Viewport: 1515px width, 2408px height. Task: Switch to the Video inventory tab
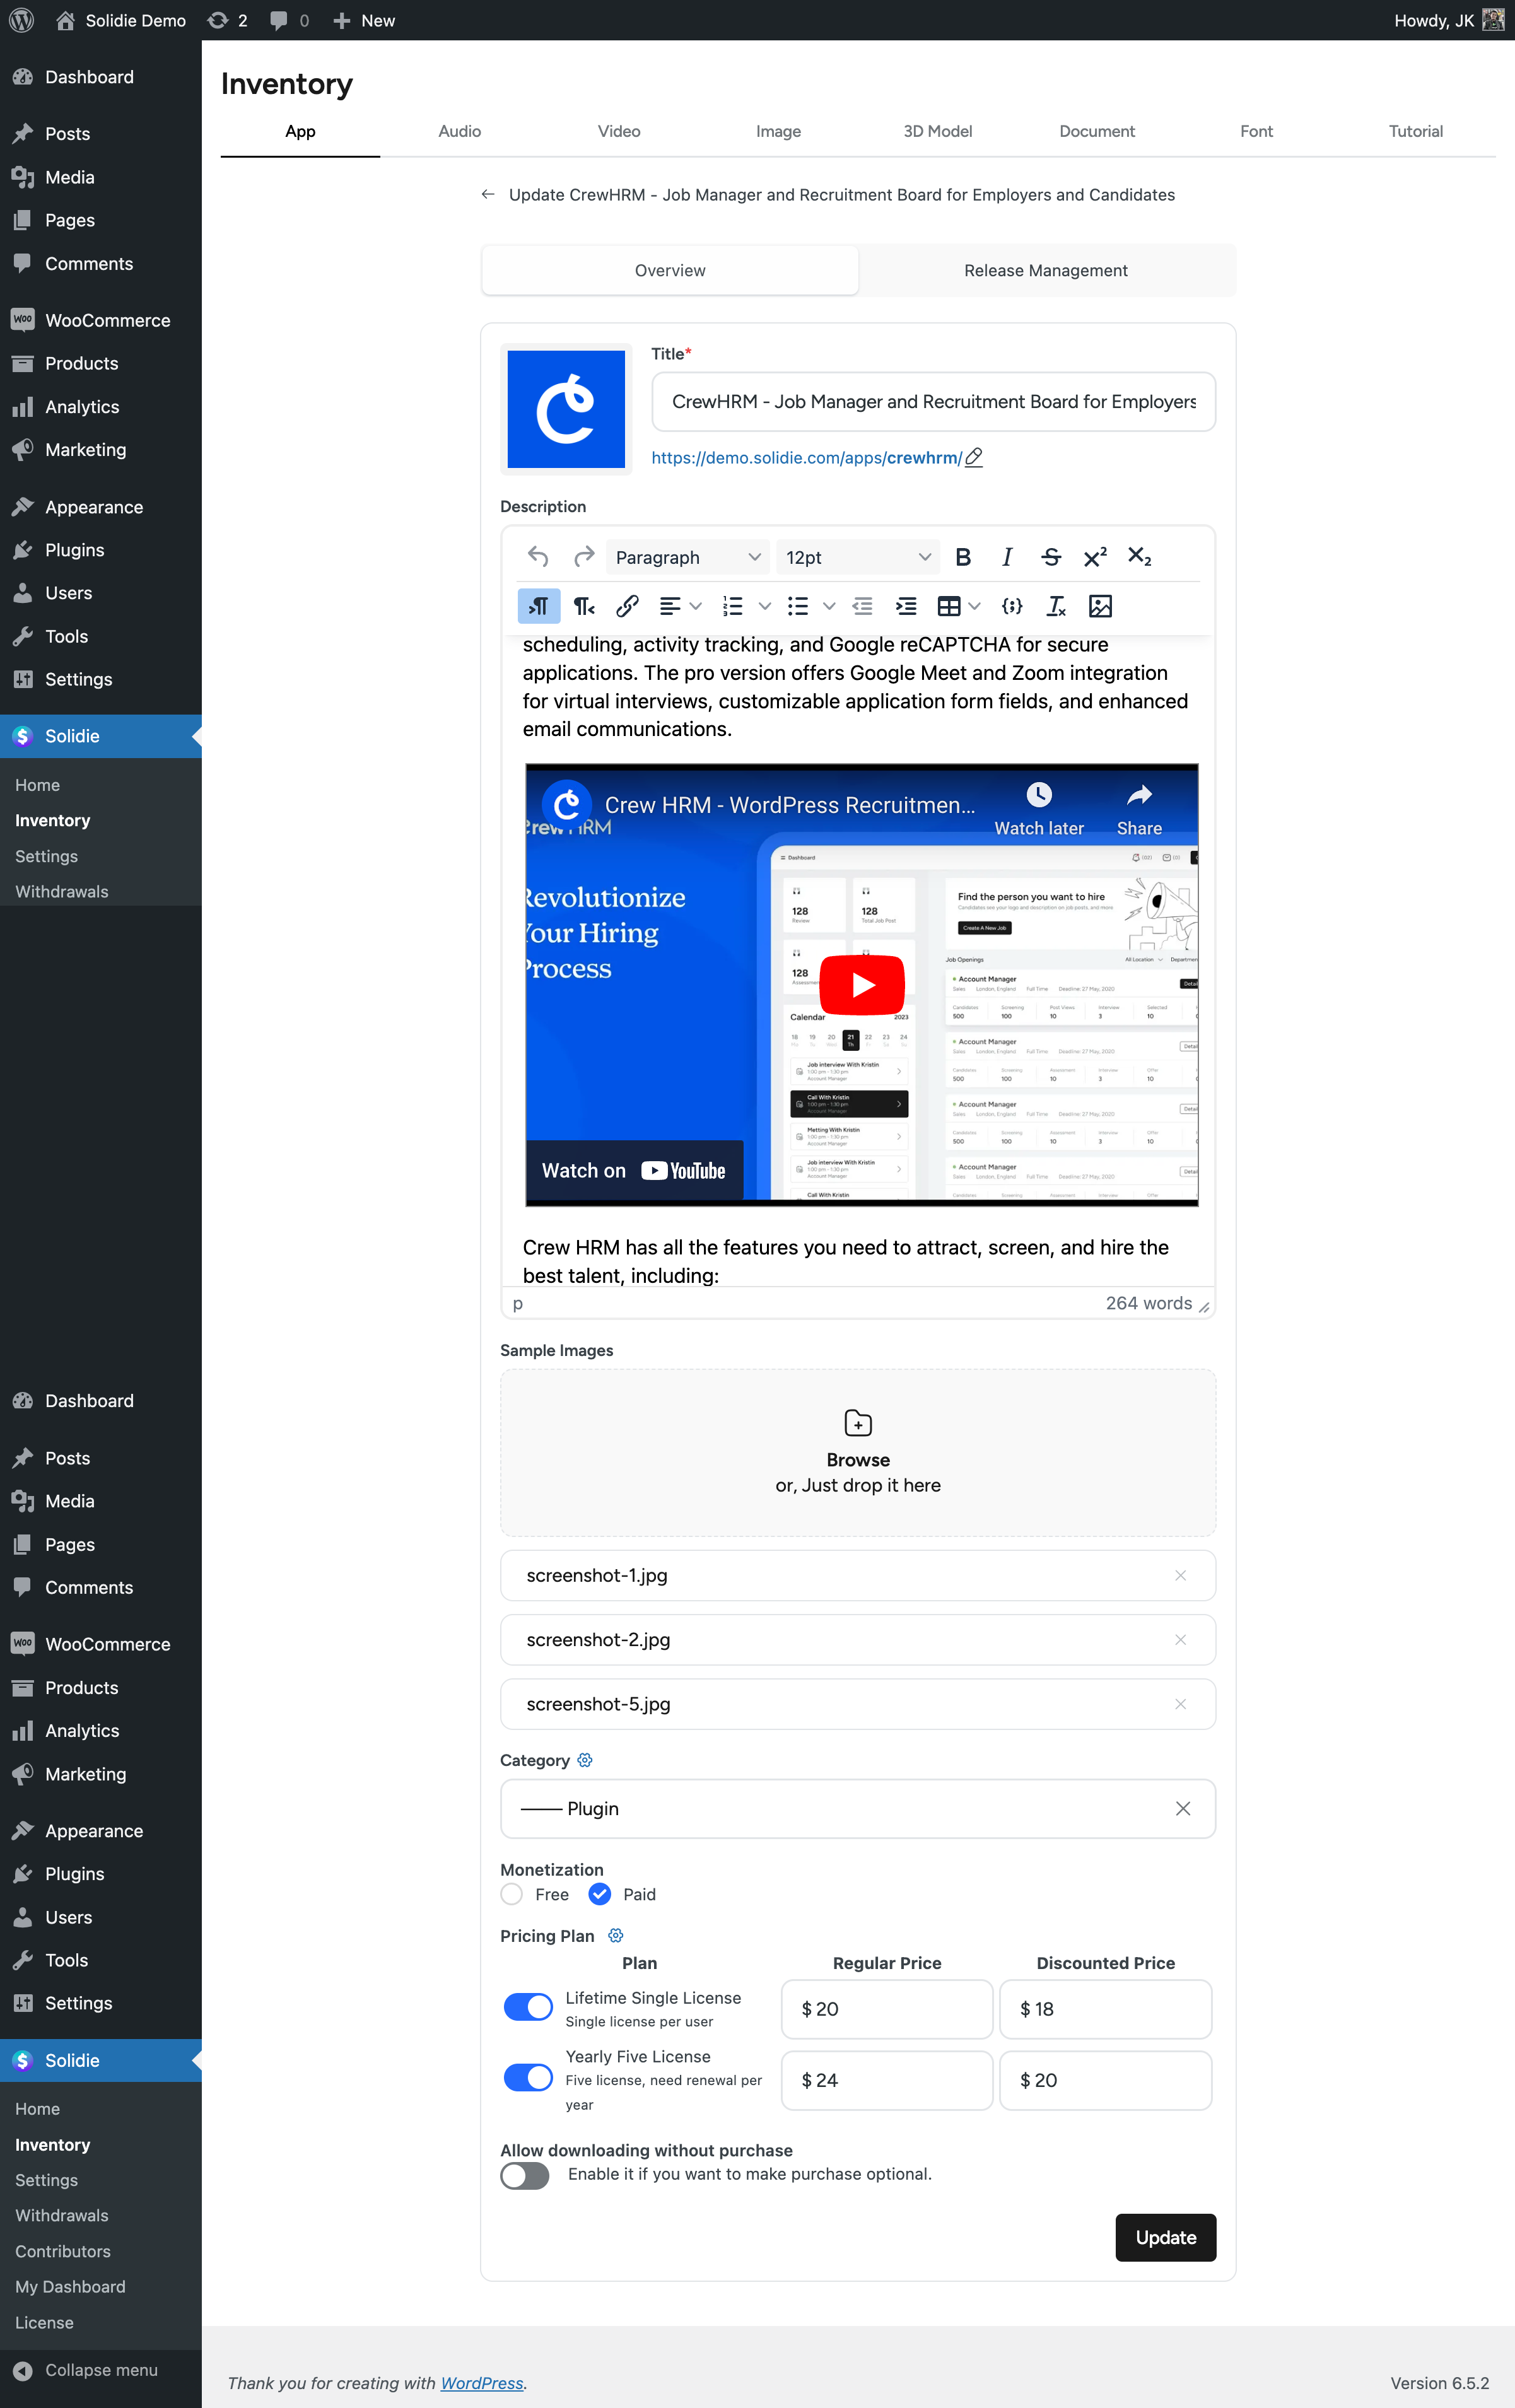619,131
